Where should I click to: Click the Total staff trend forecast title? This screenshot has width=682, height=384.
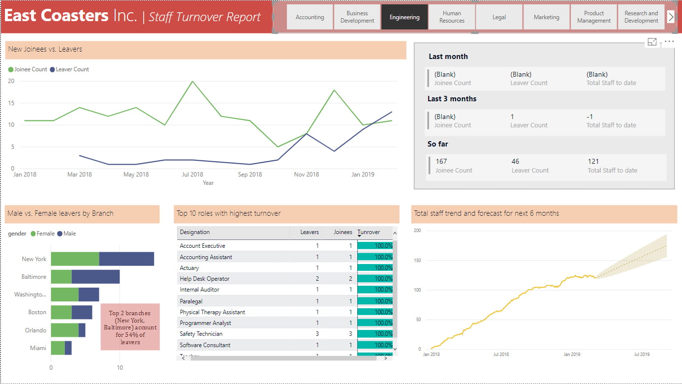pyautogui.click(x=486, y=213)
